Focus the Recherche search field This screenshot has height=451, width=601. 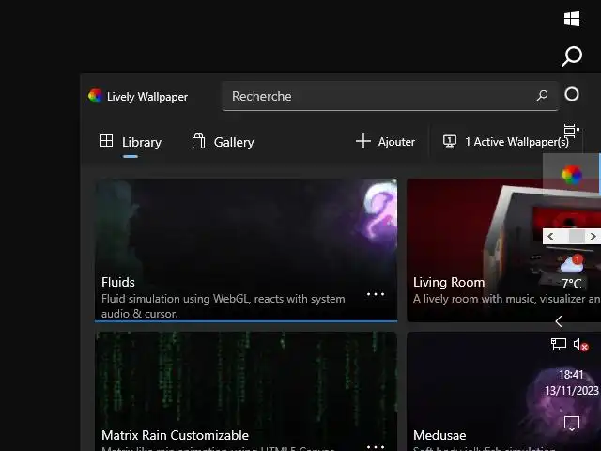[x=390, y=96]
